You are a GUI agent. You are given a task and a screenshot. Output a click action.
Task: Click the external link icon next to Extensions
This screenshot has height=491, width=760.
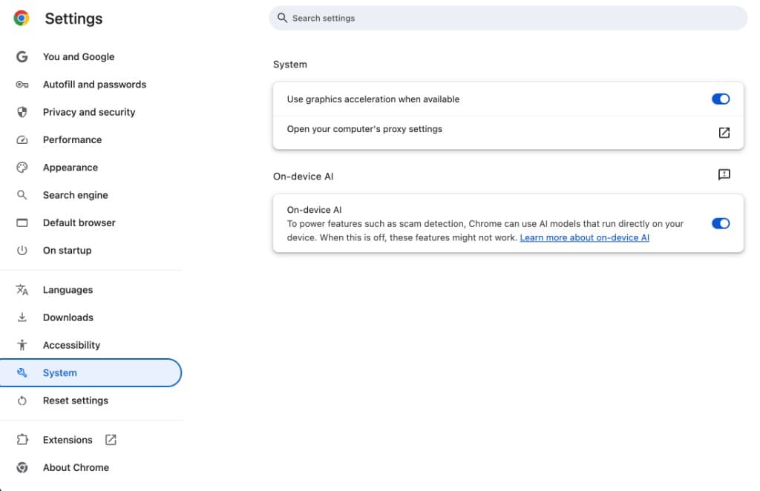click(111, 440)
